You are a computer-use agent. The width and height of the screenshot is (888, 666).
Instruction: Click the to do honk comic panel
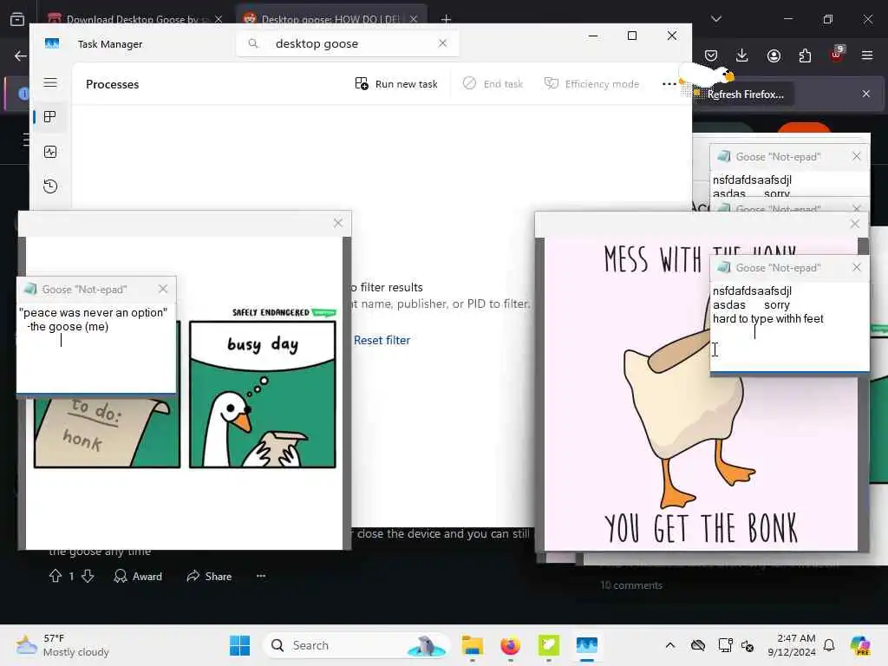(x=107, y=432)
